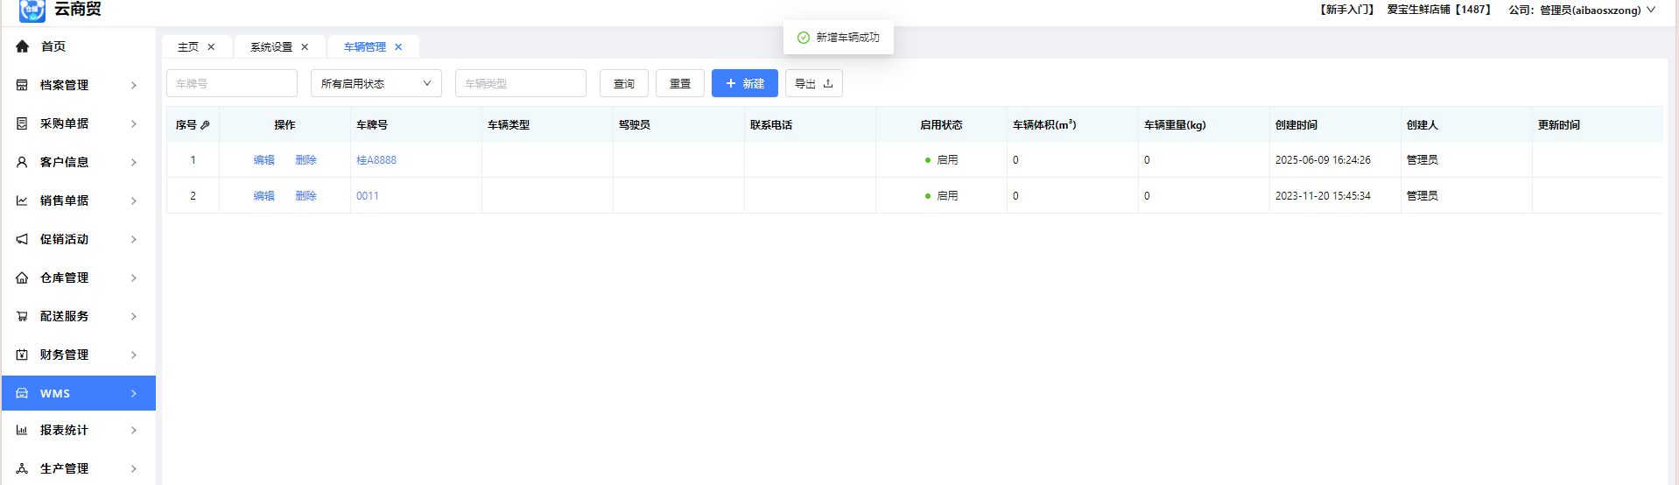Viewport: 1679px width, 485px height.
Task: Click the 云商贸 logo icon
Action: (32, 11)
